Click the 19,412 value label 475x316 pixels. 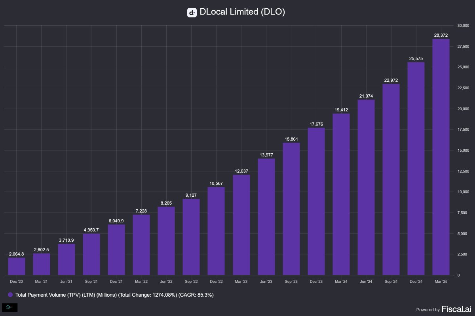(x=341, y=110)
